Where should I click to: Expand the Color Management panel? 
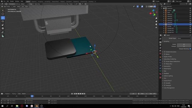pos(169,88)
